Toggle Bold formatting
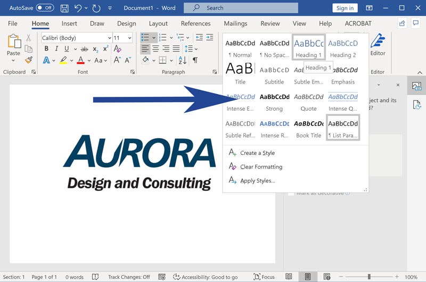Image resolution: width=426 pixels, height=282 pixels. 46,48
